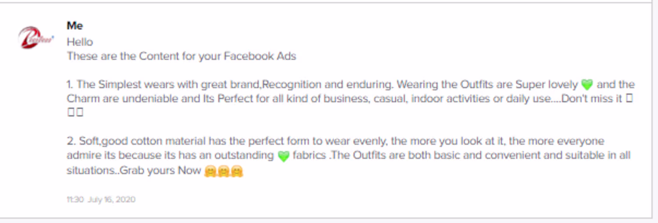Viewport: 658px width, 223px height.
Task: Click the "July 16, 2020" date
Action: [111, 200]
